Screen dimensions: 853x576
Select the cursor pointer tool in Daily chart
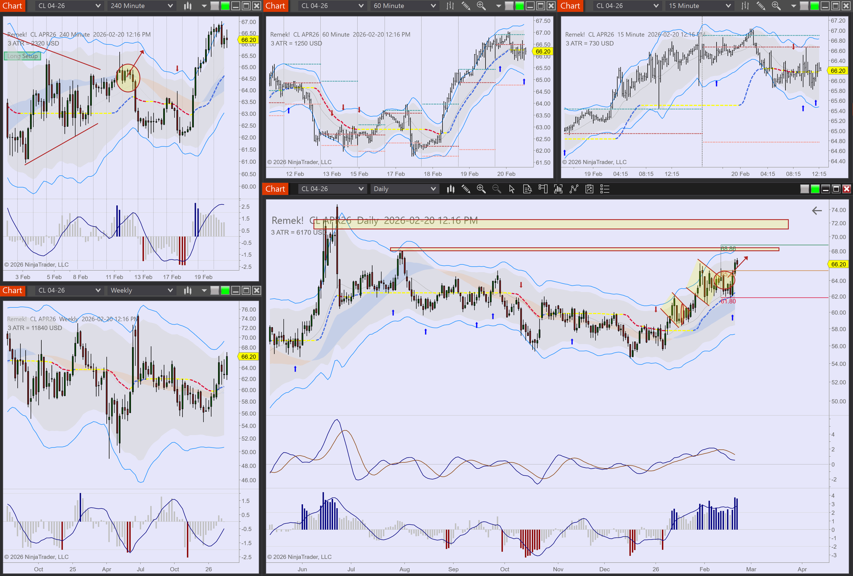tap(512, 189)
